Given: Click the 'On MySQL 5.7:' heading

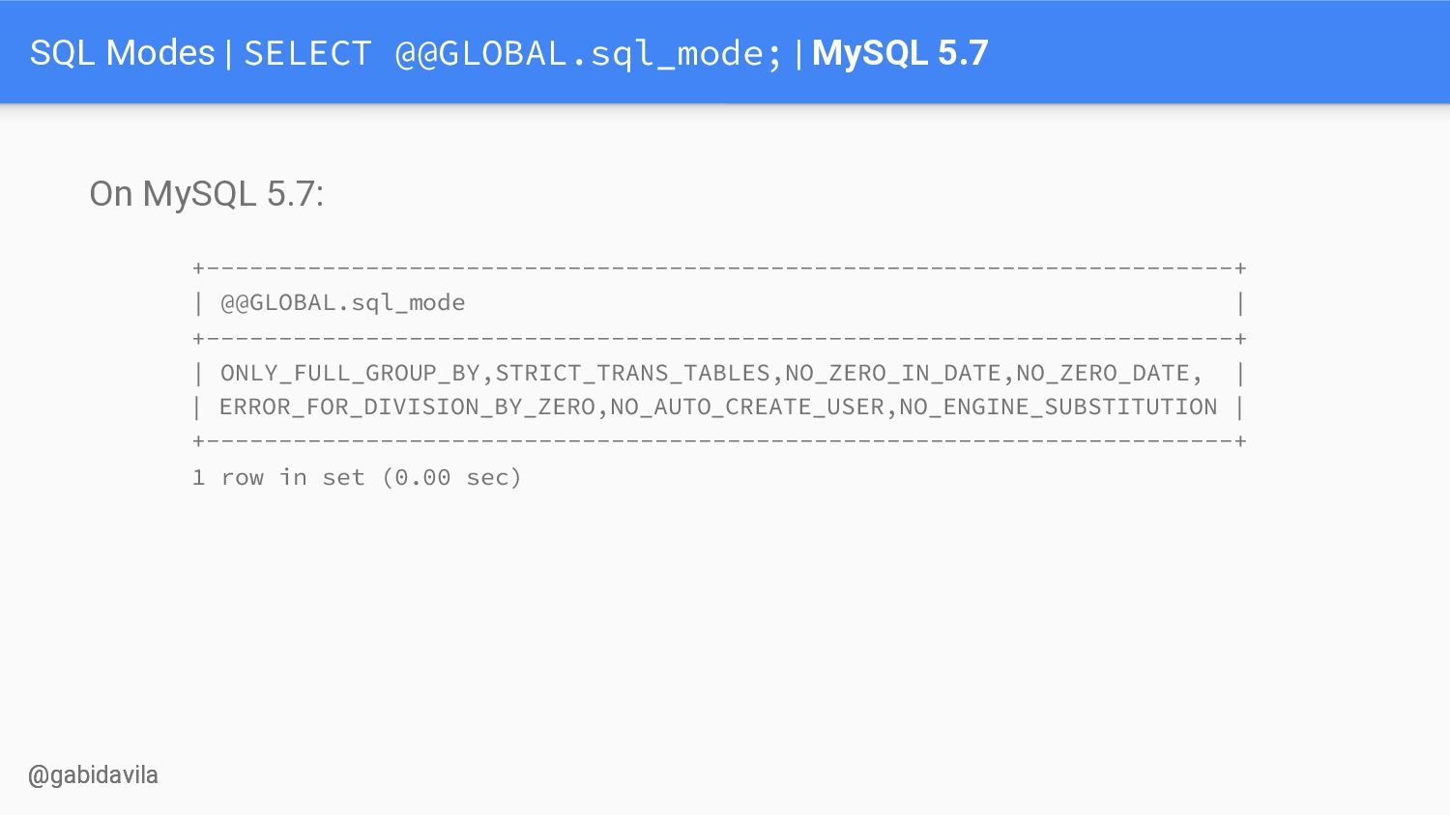Looking at the screenshot, I should tap(207, 194).
